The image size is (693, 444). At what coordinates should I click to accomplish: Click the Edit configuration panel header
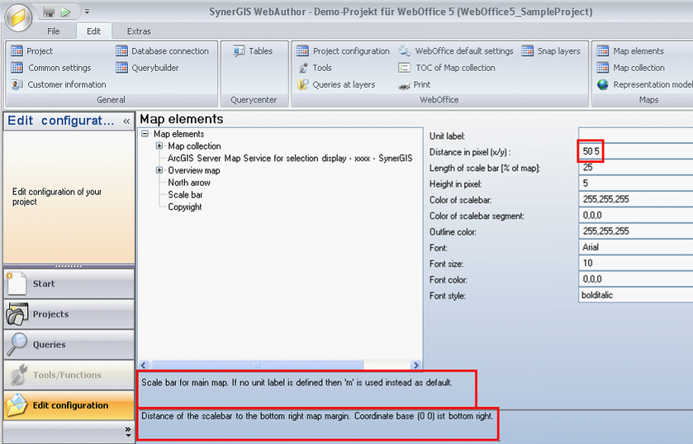[69, 122]
